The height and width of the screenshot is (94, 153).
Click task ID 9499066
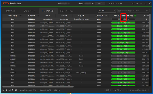pyautogui.click(x=31, y=33)
